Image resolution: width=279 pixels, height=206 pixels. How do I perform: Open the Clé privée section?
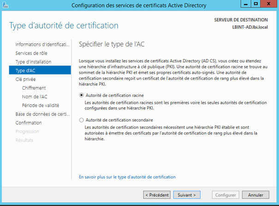(x=25, y=79)
